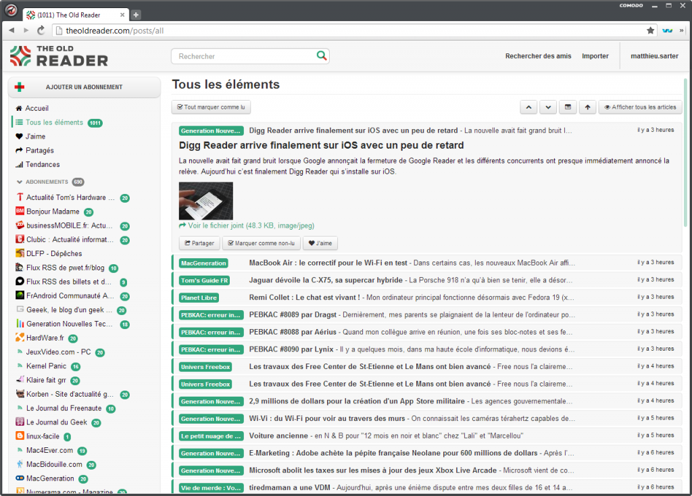The image size is (692, 496).
Task: Open J'aime sidebar section
Action: pyautogui.click(x=30, y=137)
